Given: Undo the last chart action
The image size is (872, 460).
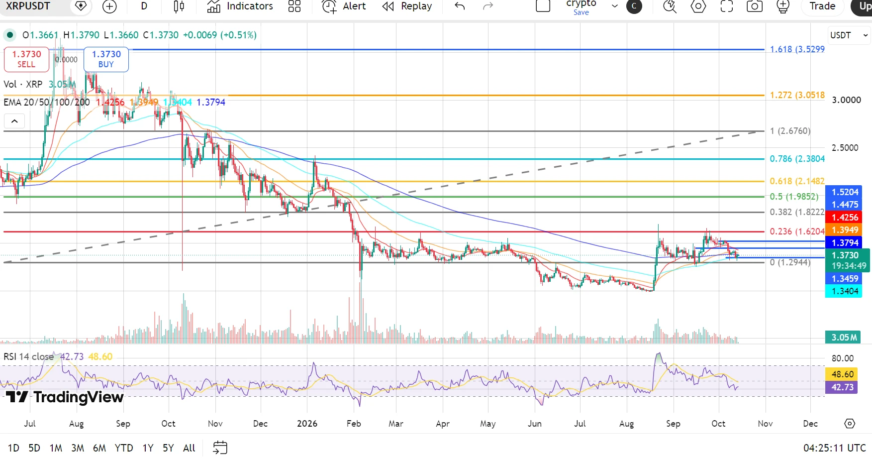Looking at the screenshot, I should click(x=460, y=6).
